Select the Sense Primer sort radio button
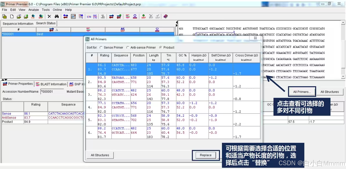 (101, 48)
